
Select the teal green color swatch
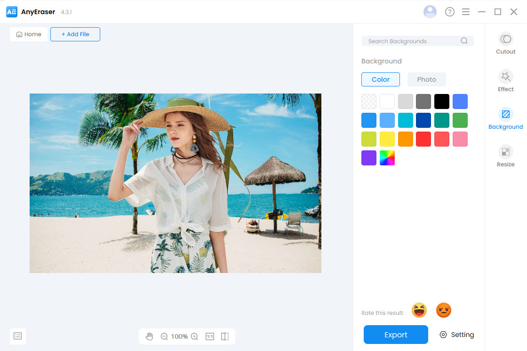442,120
